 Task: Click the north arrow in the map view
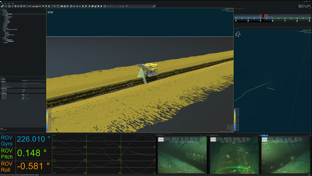238,34
